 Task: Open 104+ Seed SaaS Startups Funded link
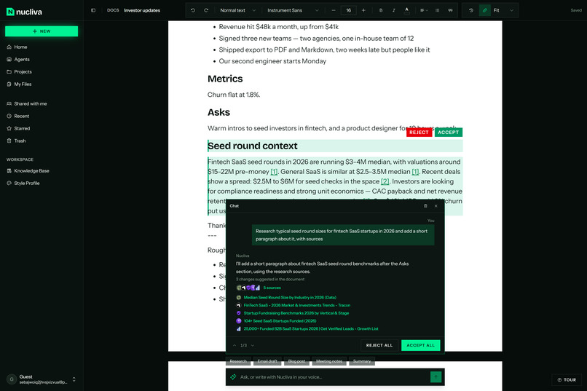point(280,321)
